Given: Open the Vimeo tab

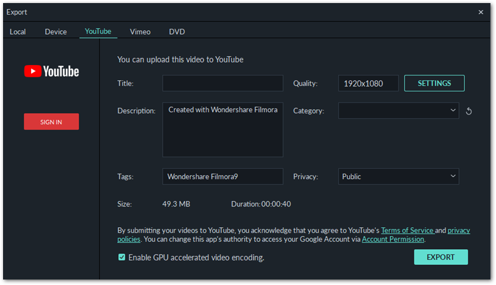Looking at the screenshot, I should tap(140, 32).
